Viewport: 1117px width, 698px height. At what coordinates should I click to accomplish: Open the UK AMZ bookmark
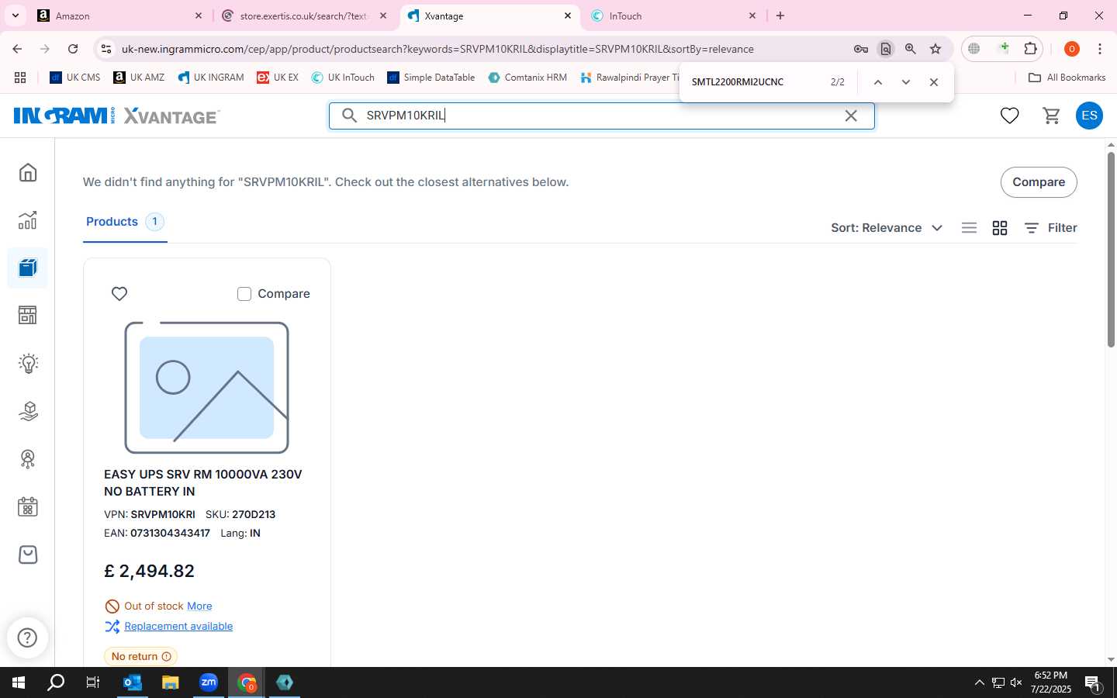(x=139, y=78)
